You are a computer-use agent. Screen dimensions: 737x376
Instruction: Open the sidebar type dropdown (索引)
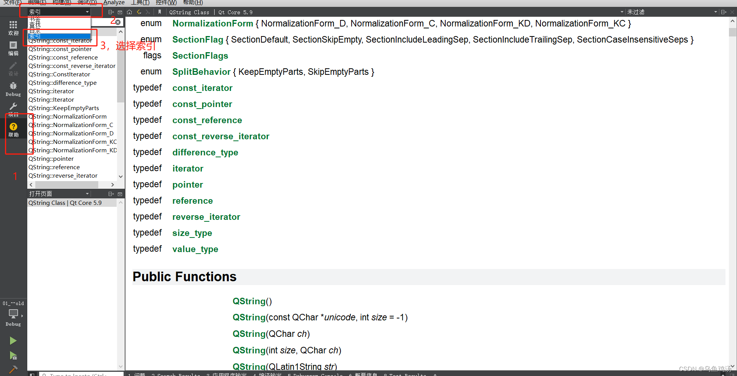[59, 12]
